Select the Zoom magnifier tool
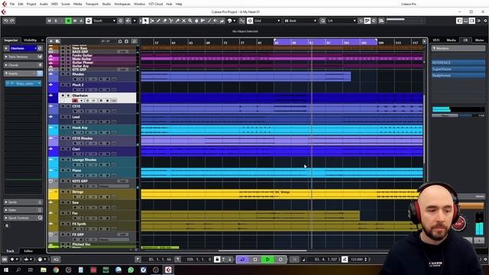 [190, 21]
